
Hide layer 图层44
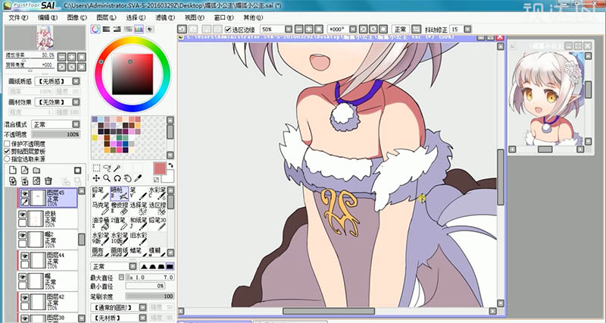[24, 256]
